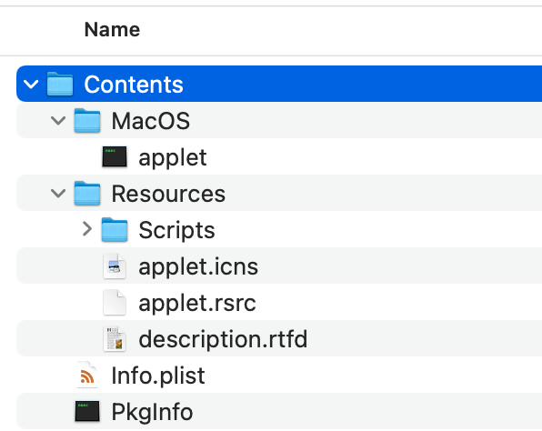
Task: Click the Scripts folder icon
Action: (115, 229)
